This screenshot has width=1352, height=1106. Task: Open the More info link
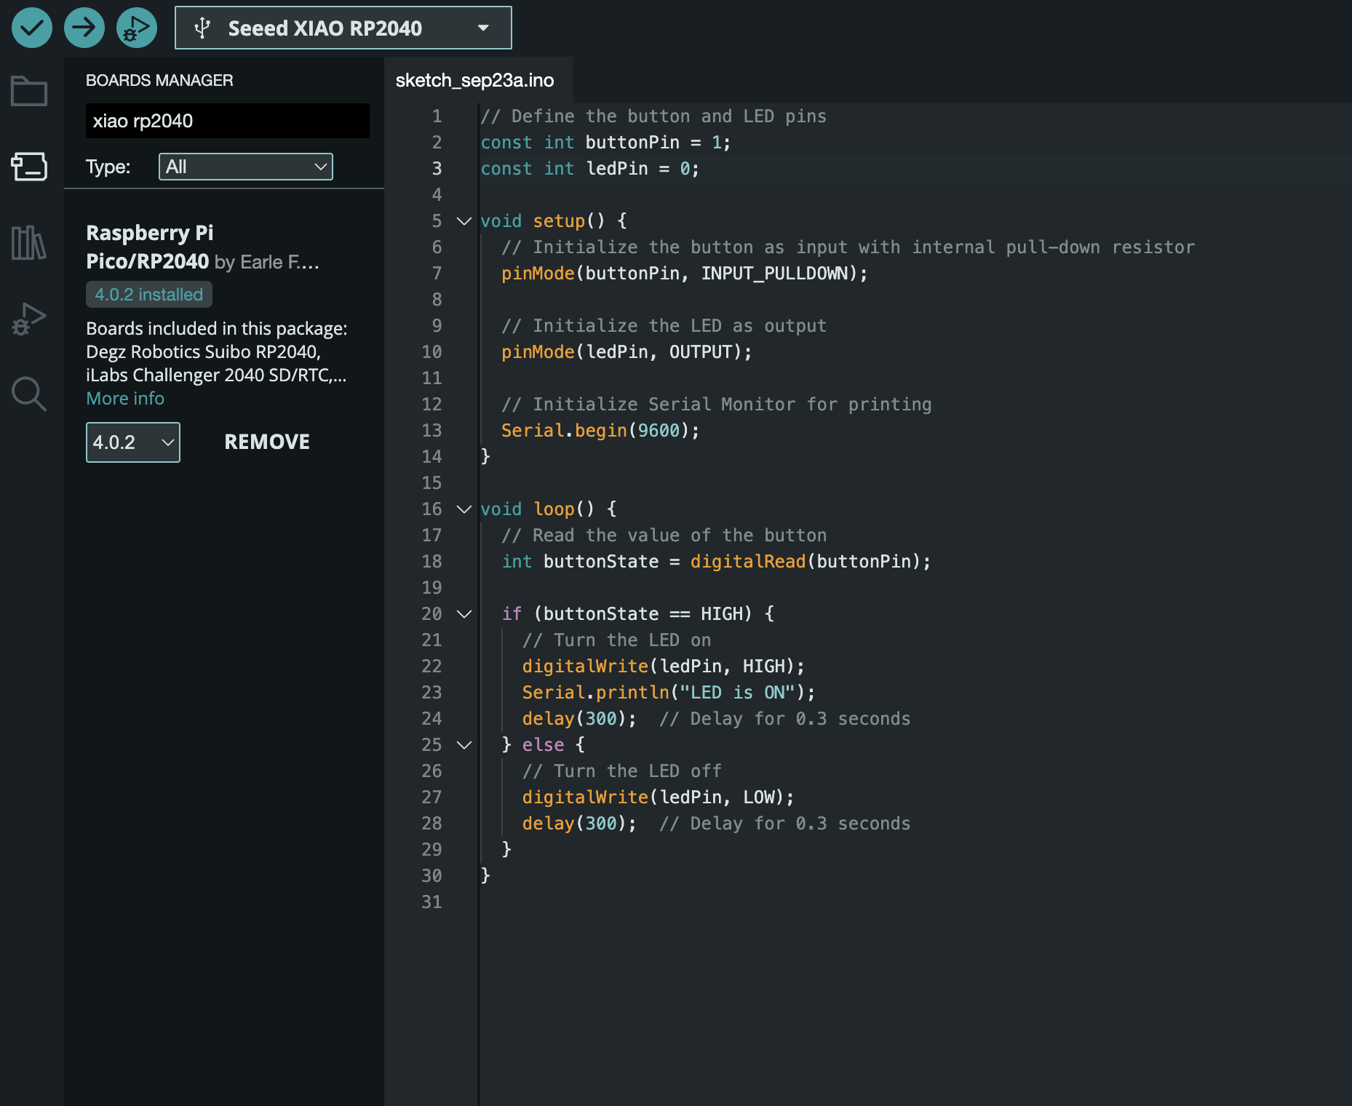click(125, 398)
